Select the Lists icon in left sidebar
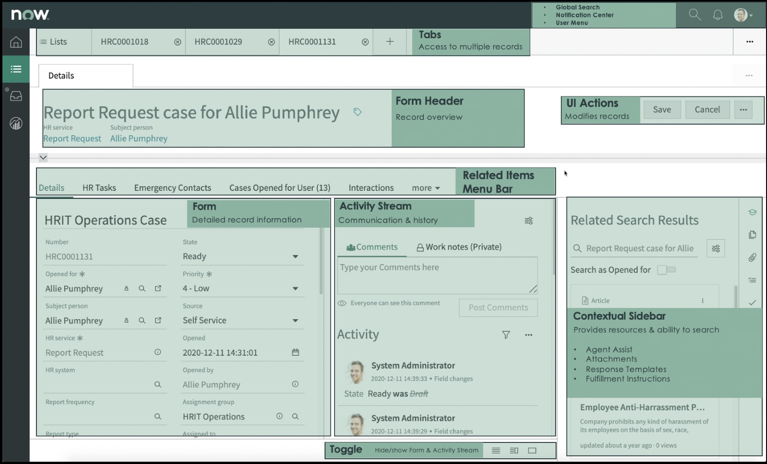Image resolution: width=767 pixels, height=464 pixels. click(x=15, y=69)
